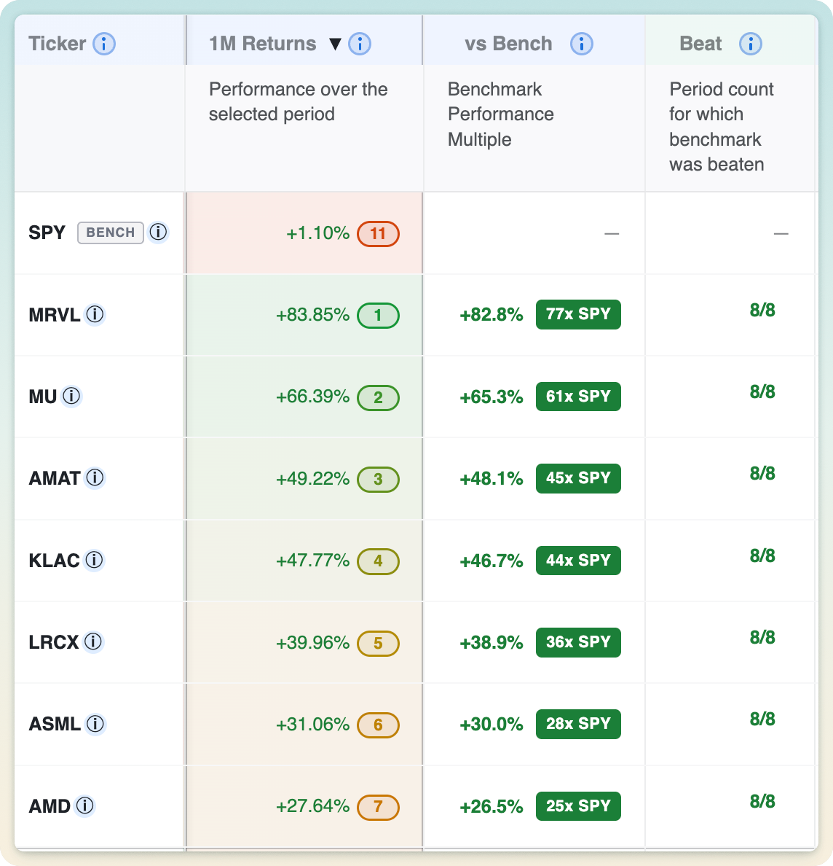
Task: Click the info icon next to vs Bench header
Action: [582, 44]
